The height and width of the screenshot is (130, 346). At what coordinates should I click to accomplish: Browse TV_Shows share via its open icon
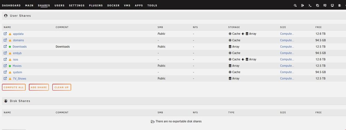(5, 78)
